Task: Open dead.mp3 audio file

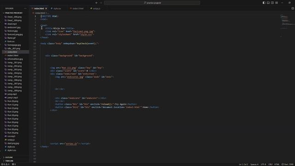Action: click(12, 24)
